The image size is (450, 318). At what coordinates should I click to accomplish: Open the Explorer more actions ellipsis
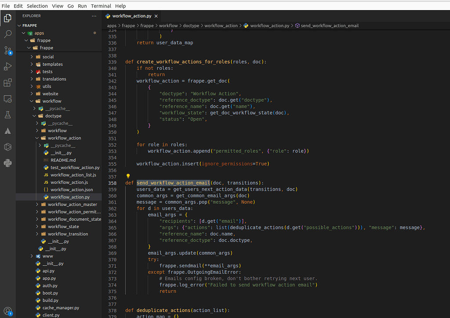point(94,16)
